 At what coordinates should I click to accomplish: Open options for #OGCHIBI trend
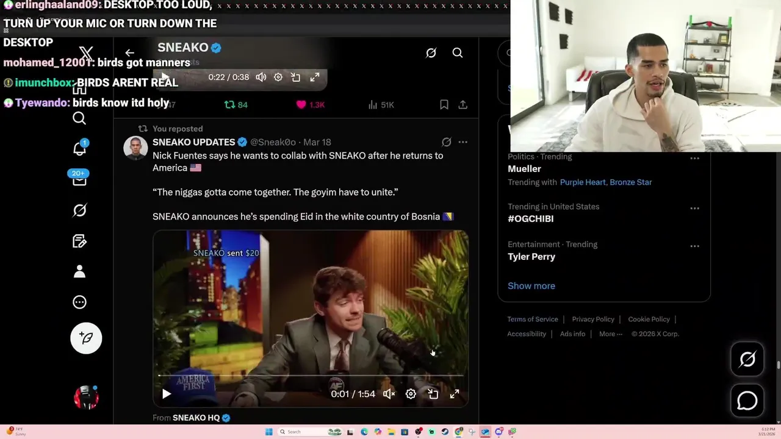click(694, 208)
